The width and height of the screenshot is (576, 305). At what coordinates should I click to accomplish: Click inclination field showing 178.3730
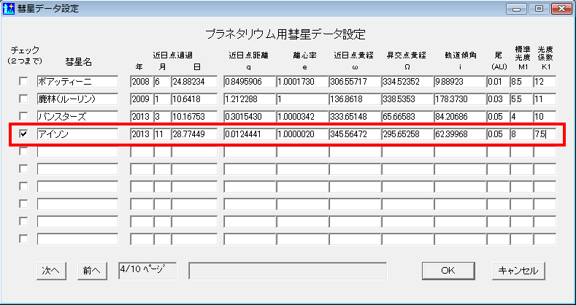point(458,99)
